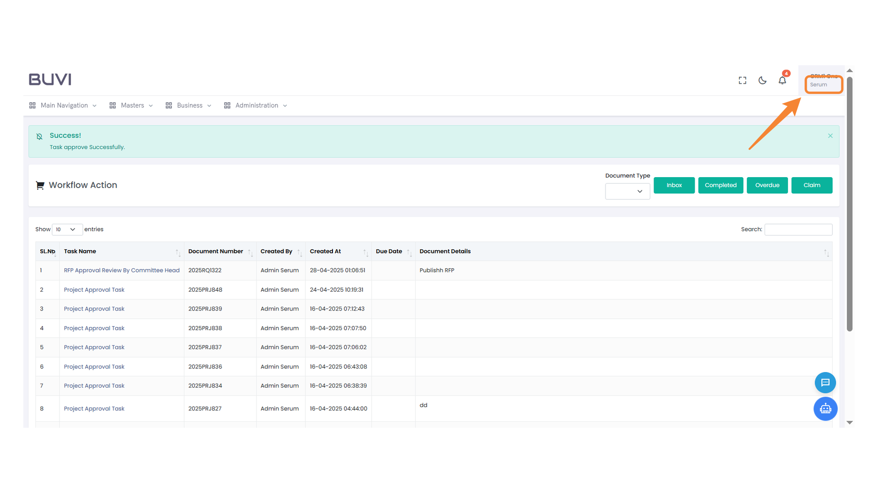This screenshot has width=878, height=493.
Task: Expand the Main Navigation menu
Action: point(63,105)
